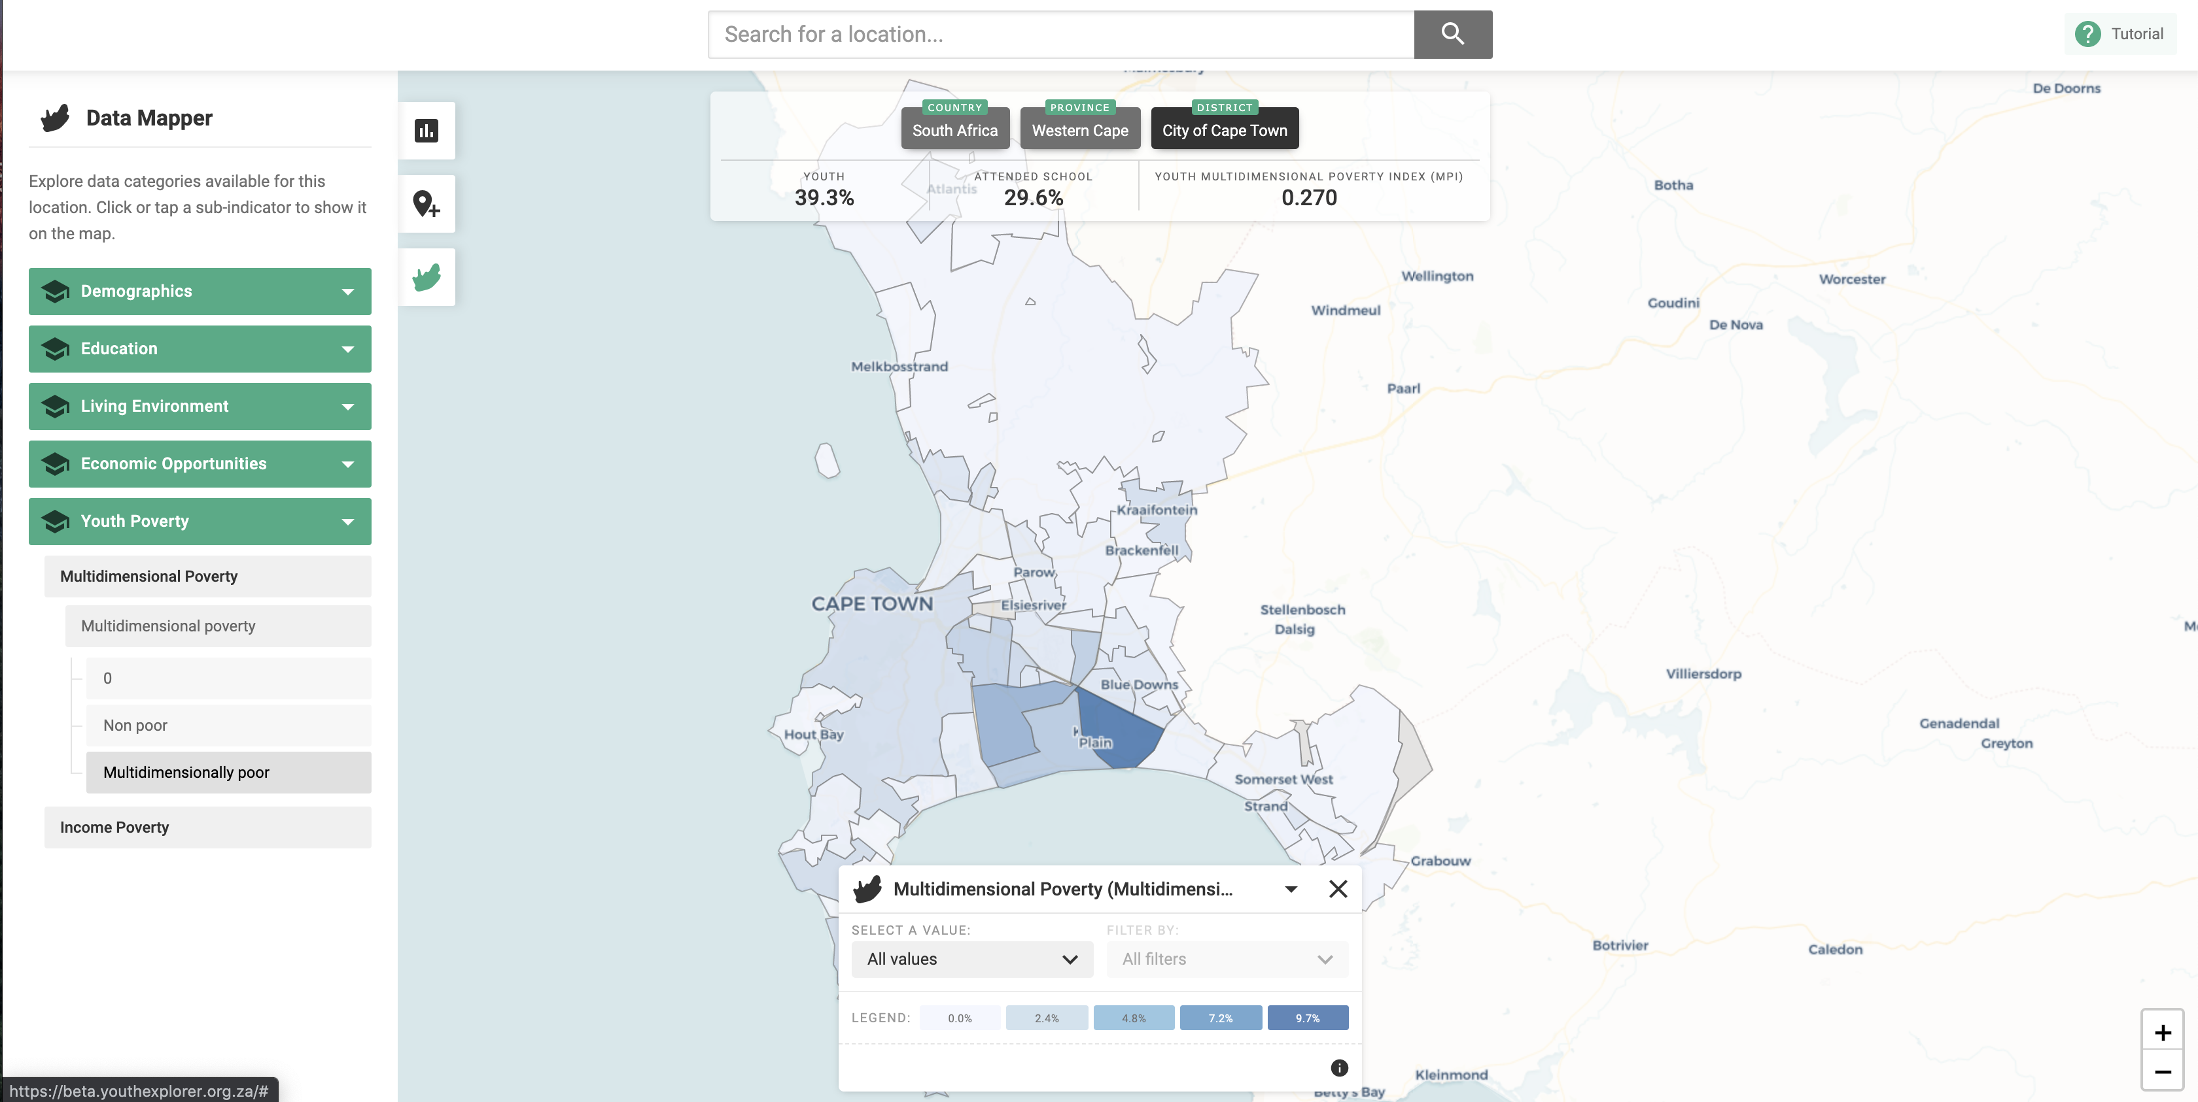Collapse the Youth Poverty category

(x=200, y=522)
